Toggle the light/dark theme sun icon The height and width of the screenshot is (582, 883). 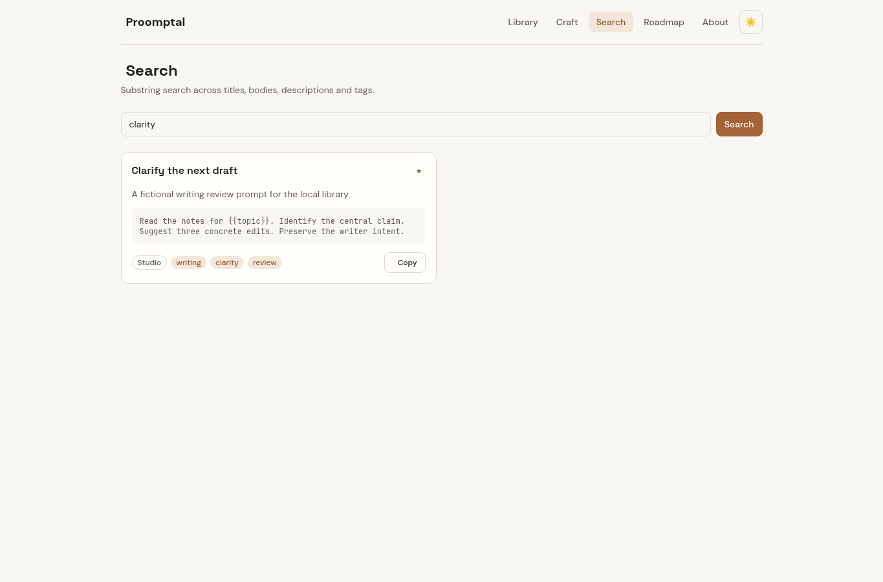(750, 22)
